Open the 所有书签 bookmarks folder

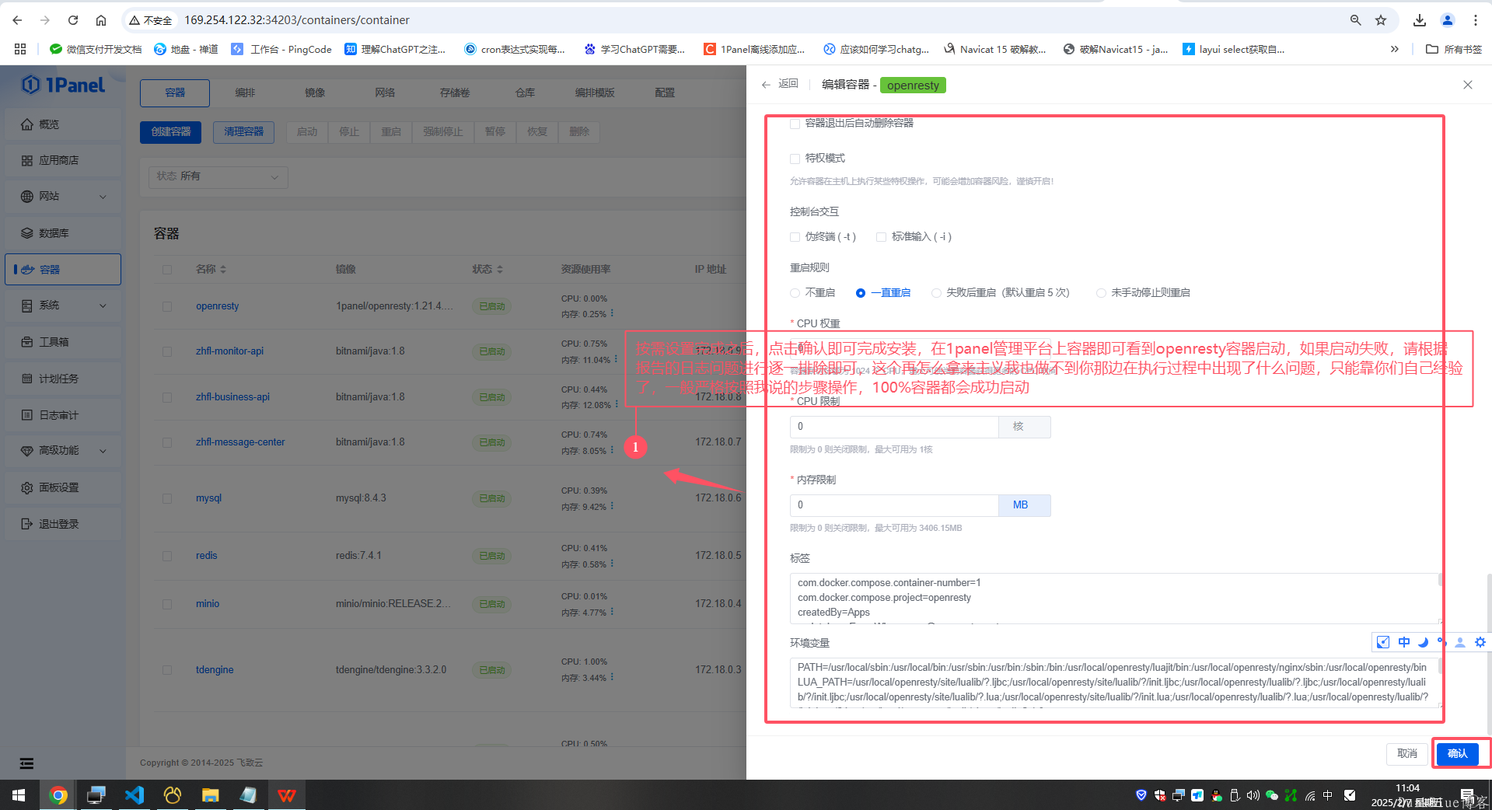tap(1454, 49)
